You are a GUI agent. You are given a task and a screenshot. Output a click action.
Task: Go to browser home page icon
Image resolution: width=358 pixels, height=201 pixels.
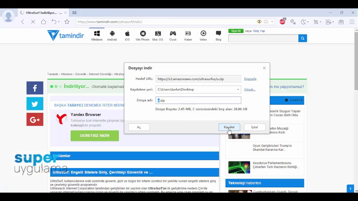(43, 22)
